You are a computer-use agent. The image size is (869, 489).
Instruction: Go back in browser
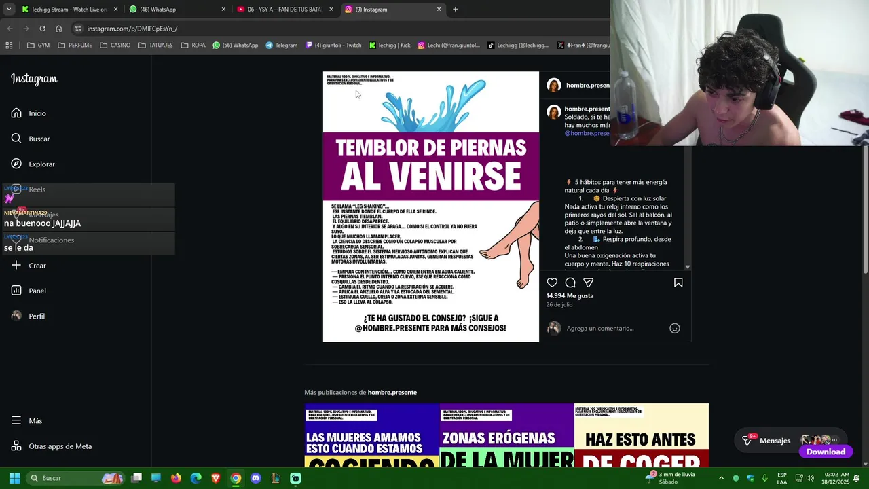pos(10,29)
